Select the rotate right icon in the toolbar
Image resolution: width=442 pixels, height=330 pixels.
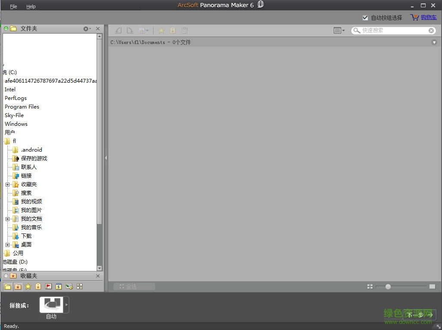coord(130,30)
